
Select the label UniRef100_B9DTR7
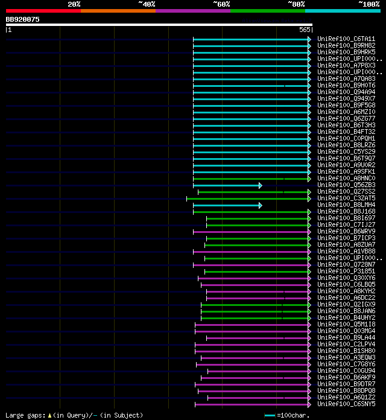pyautogui.click(x=346, y=384)
